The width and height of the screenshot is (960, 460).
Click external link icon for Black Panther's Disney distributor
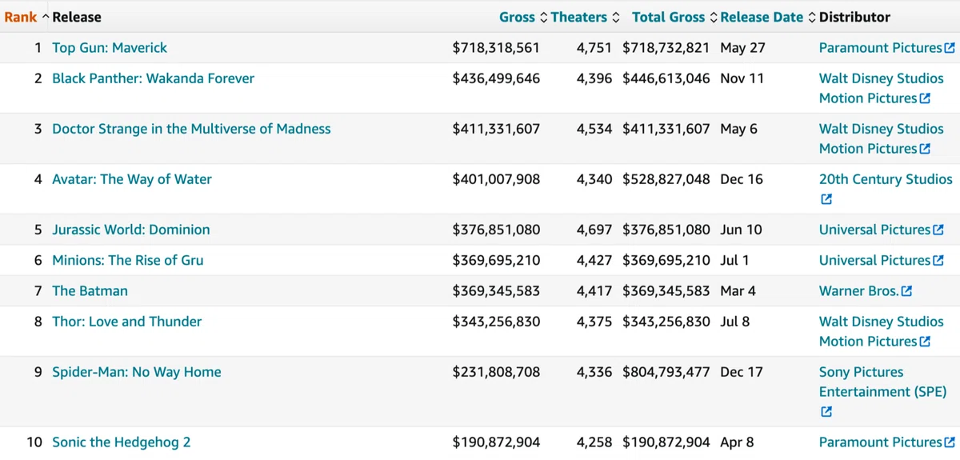click(925, 98)
